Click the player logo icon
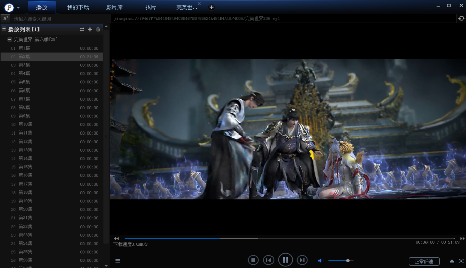Screen dimensions: 466x268 pyautogui.click(x=9, y=7)
